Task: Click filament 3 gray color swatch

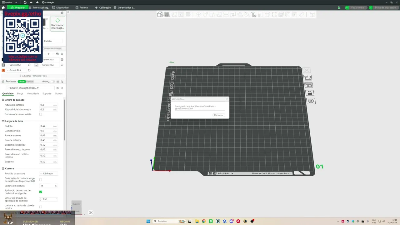Action: [x=3, y=65]
